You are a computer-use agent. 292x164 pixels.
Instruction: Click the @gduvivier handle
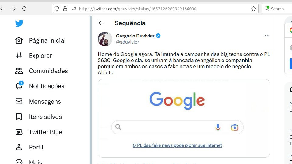click(x=127, y=42)
